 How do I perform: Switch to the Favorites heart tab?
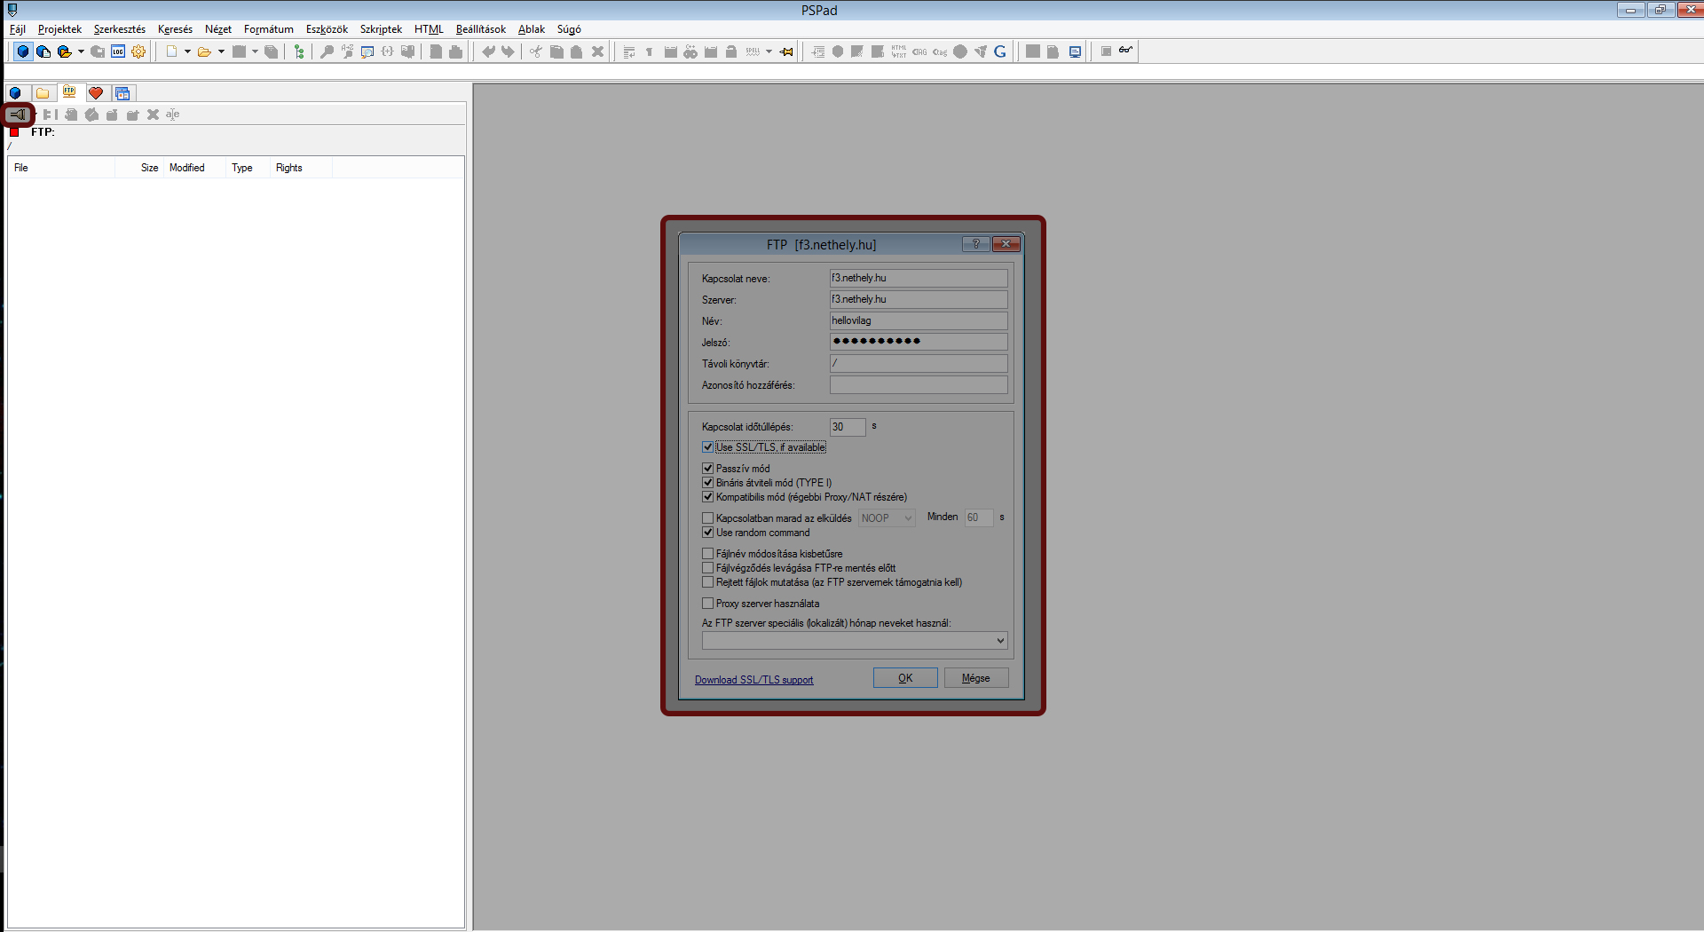(x=96, y=93)
